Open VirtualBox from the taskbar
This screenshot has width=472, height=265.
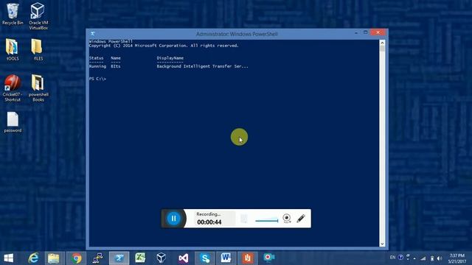162,258
